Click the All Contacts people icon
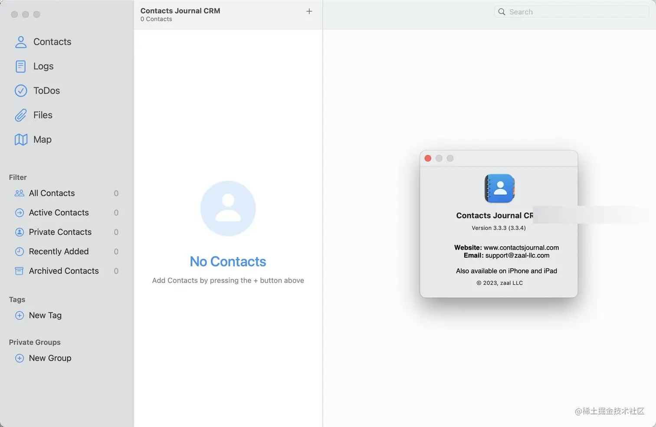 pos(20,193)
